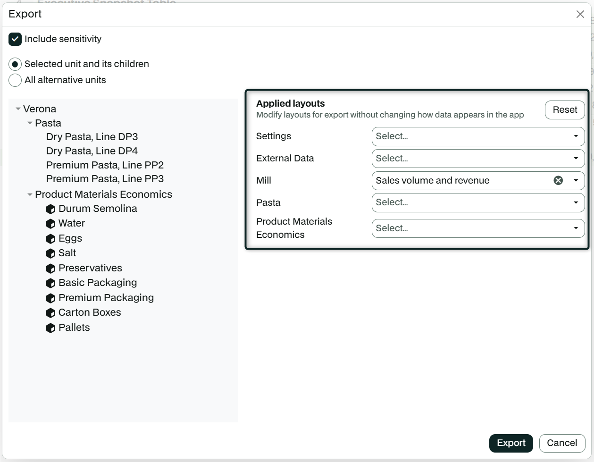Click the cube icon beside Basic Packaging

[x=50, y=283]
